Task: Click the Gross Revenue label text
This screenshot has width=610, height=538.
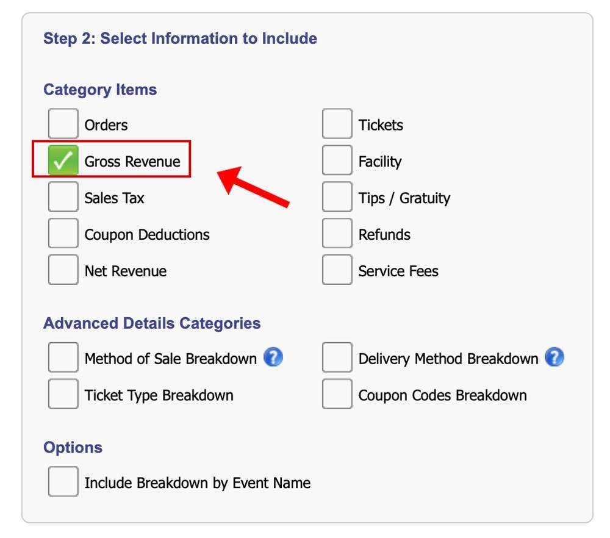Action: pyautogui.click(x=132, y=162)
